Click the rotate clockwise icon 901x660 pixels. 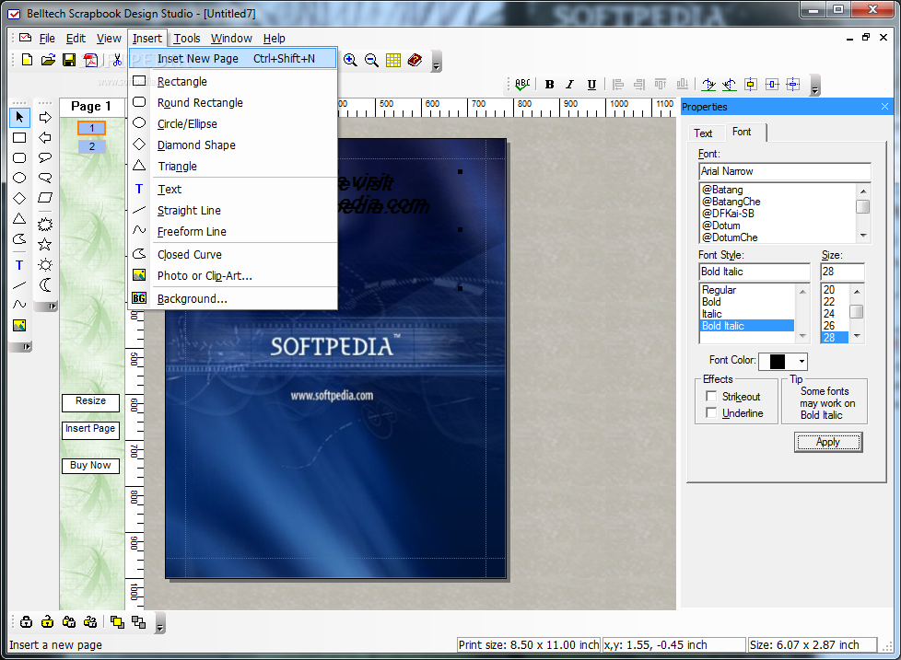[x=708, y=85]
